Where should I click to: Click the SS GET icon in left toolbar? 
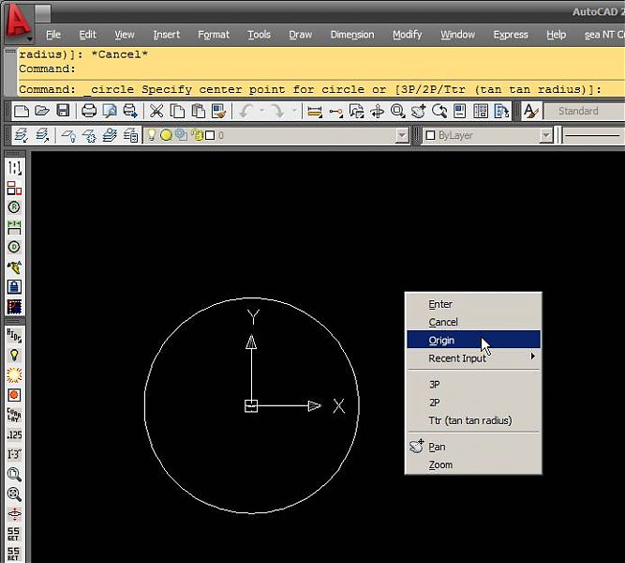13,534
